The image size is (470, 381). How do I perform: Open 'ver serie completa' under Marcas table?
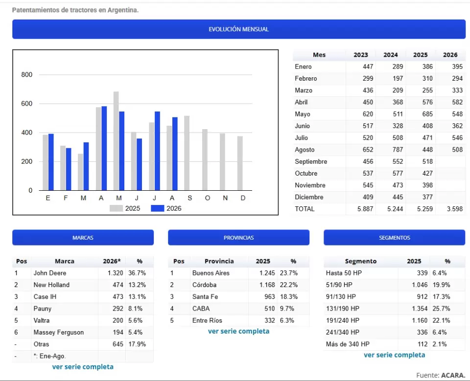(83, 367)
